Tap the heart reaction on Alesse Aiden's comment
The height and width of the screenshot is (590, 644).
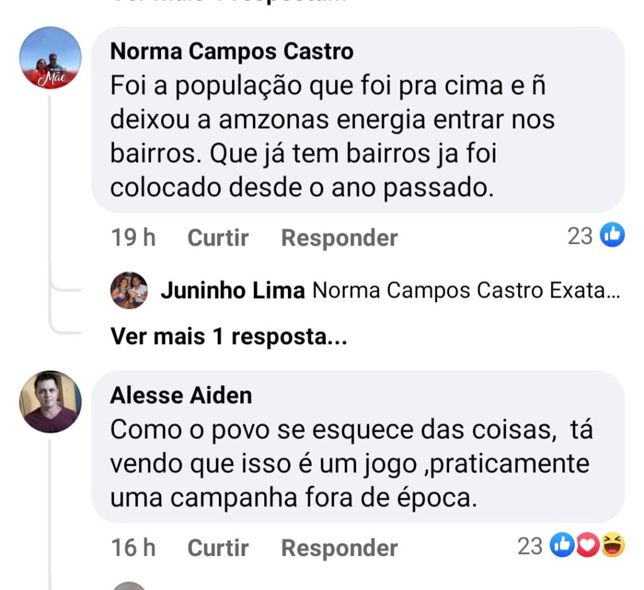tap(586, 546)
